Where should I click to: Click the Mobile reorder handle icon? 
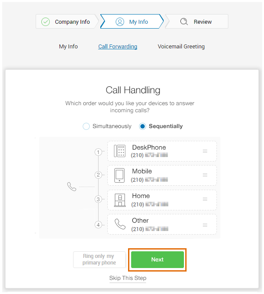(x=205, y=175)
